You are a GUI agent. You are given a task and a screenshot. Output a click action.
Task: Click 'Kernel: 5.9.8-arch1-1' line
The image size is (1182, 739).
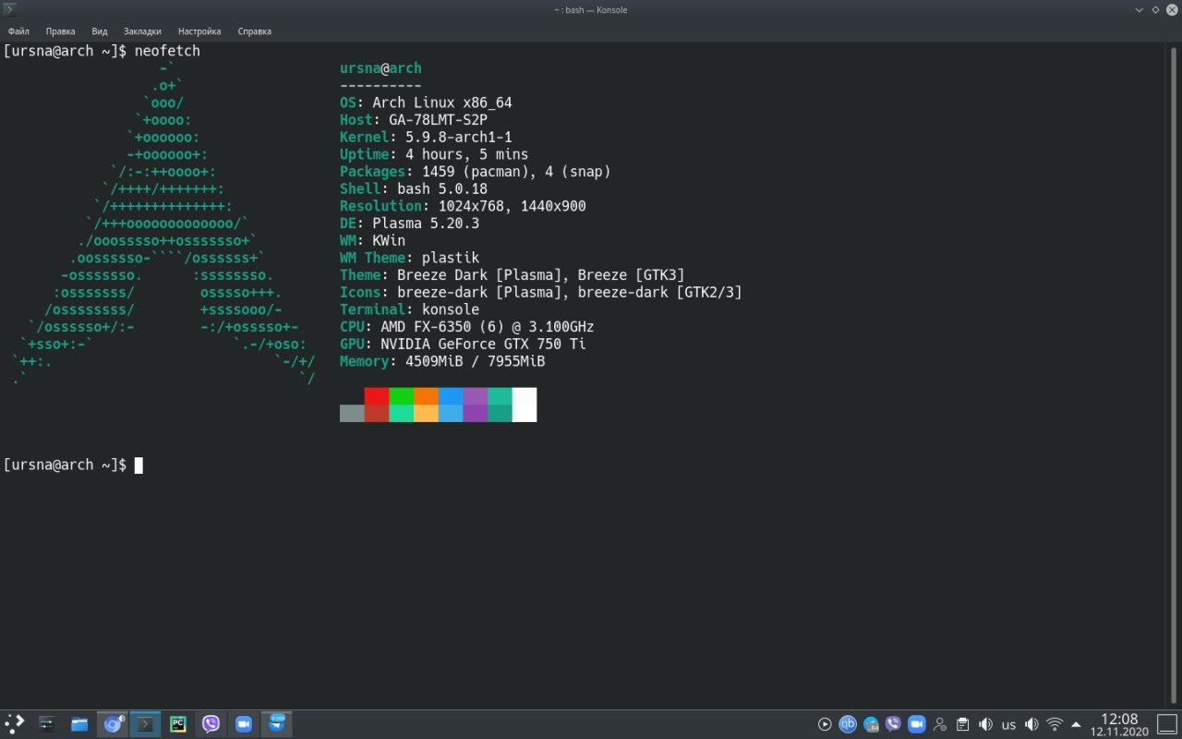(426, 137)
